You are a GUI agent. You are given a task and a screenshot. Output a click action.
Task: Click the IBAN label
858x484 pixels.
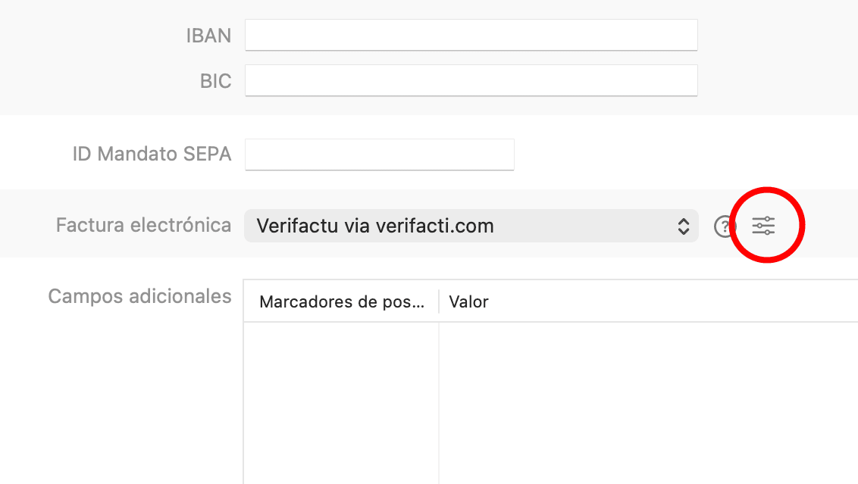tap(208, 36)
